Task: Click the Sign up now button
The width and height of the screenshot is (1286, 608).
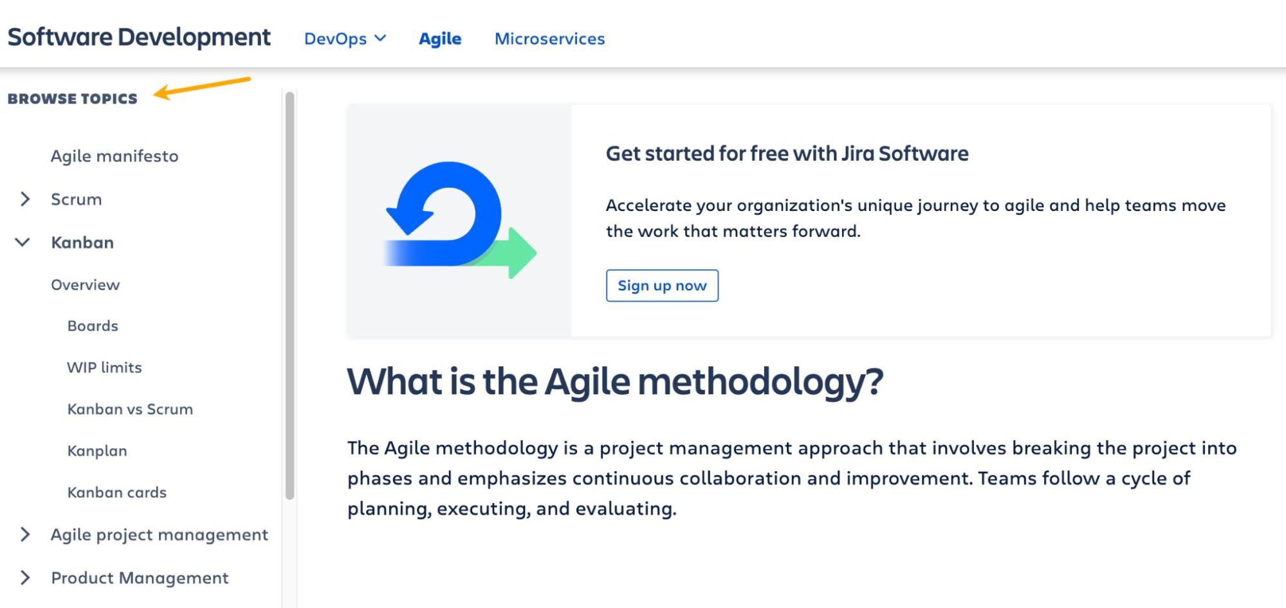Action: click(662, 286)
